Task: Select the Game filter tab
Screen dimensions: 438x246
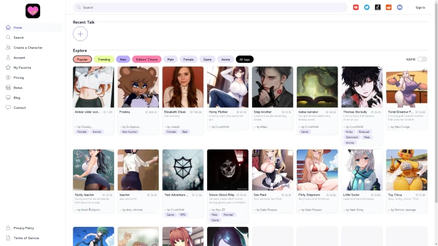Action: pyautogui.click(x=207, y=60)
